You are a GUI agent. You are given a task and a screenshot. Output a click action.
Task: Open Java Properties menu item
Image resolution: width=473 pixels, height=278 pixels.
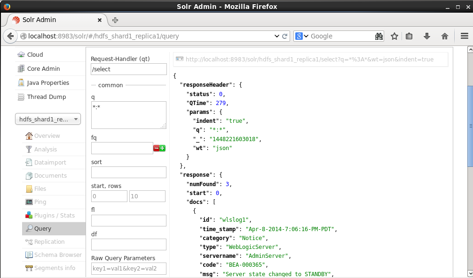50,83
